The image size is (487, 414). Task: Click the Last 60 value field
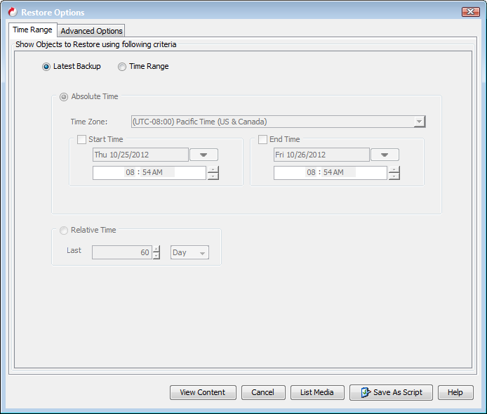coord(121,252)
